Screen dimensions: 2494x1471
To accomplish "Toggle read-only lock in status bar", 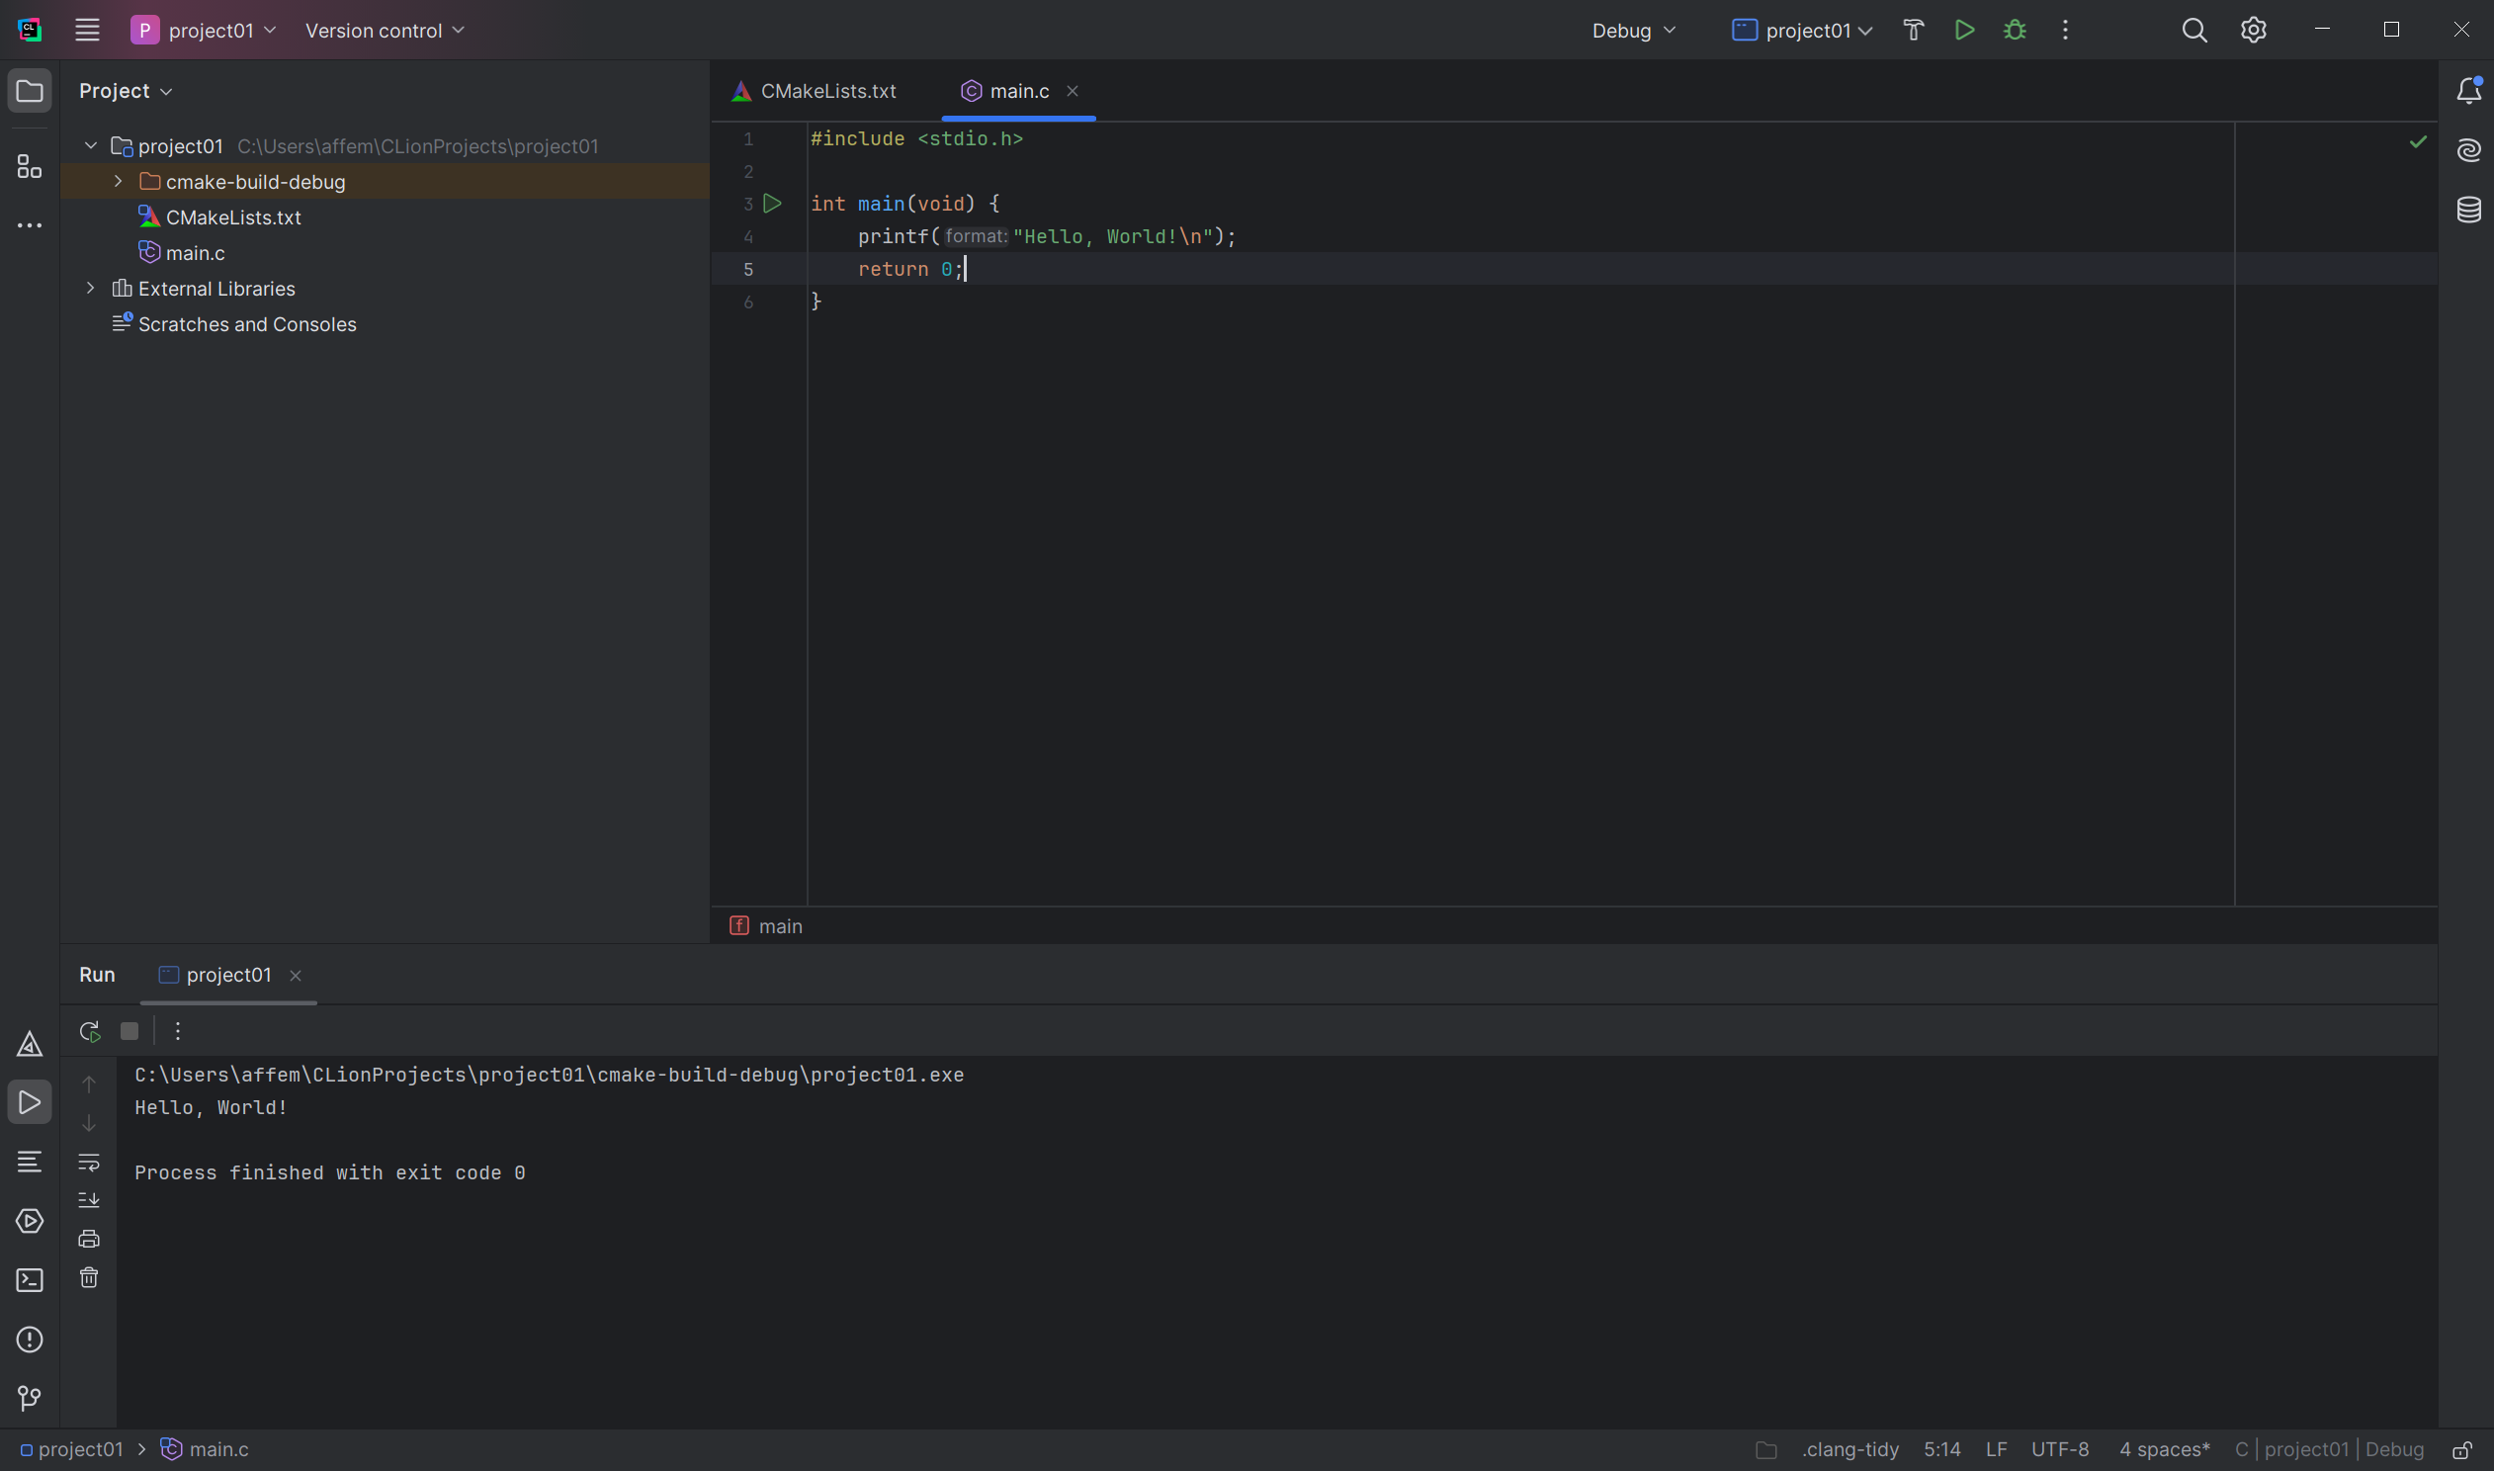I will coord(2462,1450).
